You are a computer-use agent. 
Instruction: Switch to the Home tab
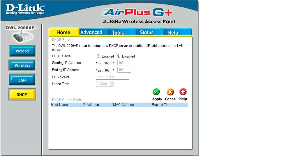(x=64, y=32)
